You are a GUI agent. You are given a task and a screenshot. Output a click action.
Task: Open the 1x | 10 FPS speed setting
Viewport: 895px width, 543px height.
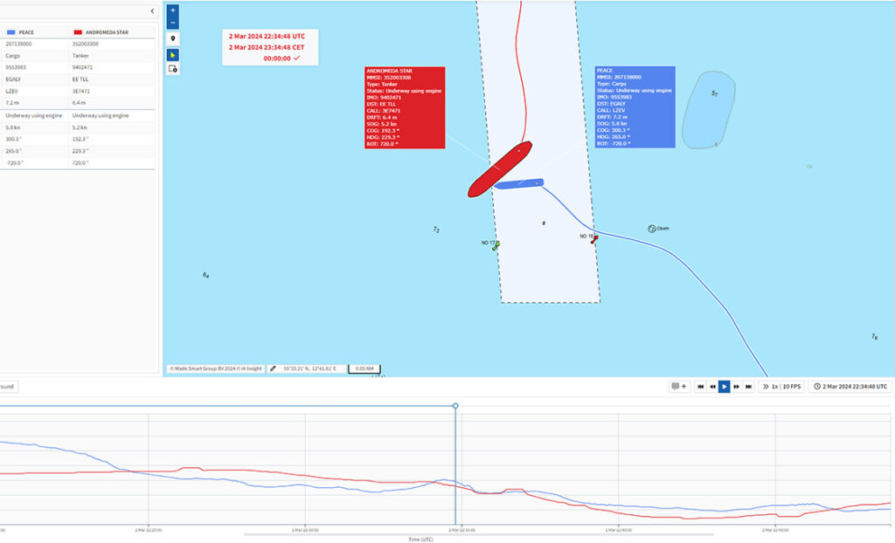[x=781, y=387]
